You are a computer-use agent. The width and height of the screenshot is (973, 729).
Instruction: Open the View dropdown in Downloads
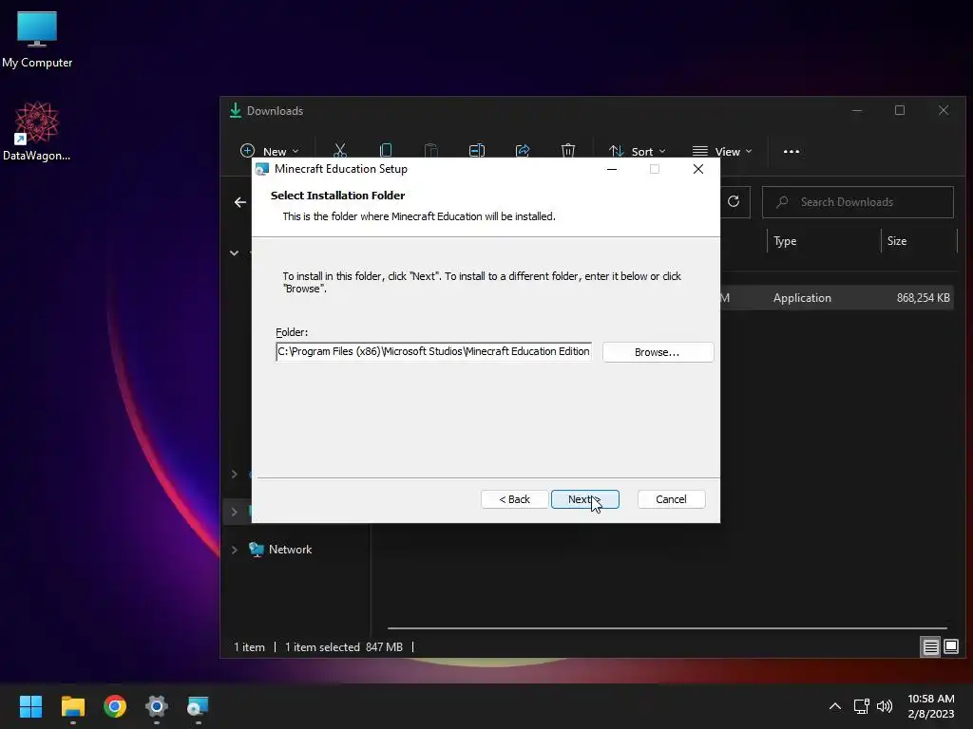tap(722, 151)
